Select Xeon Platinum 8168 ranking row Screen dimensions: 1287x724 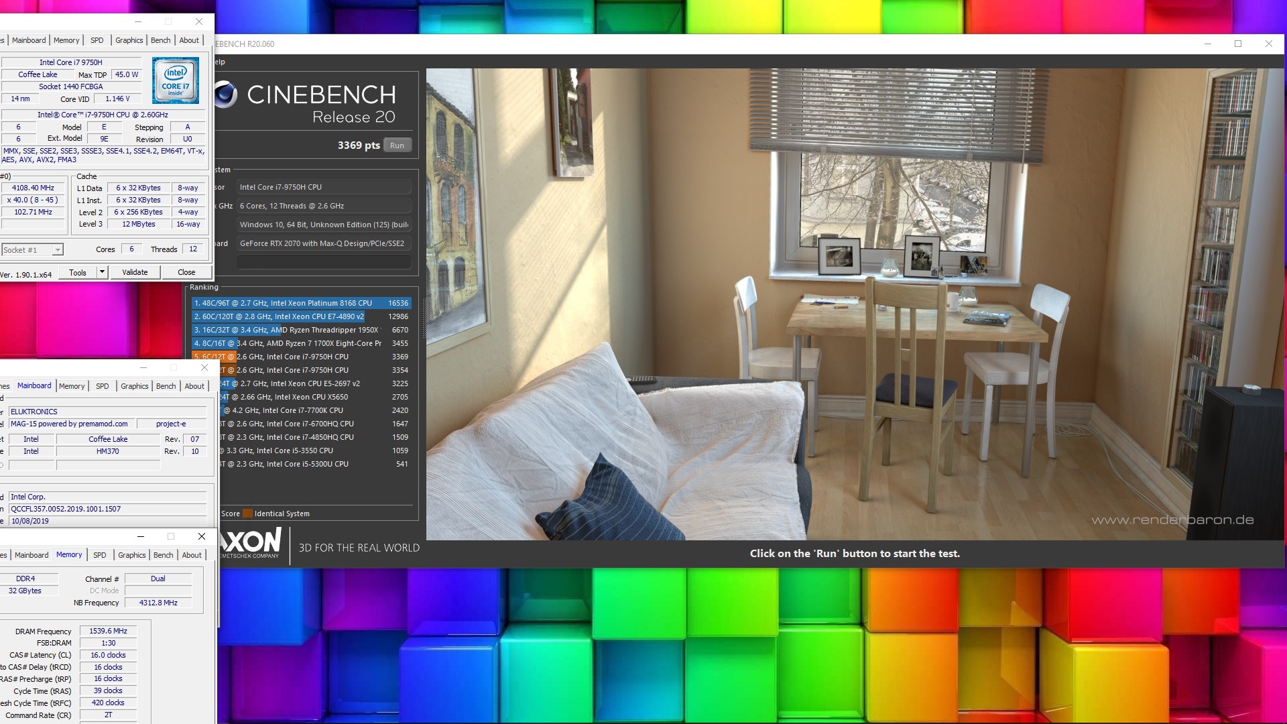pos(301,303)
